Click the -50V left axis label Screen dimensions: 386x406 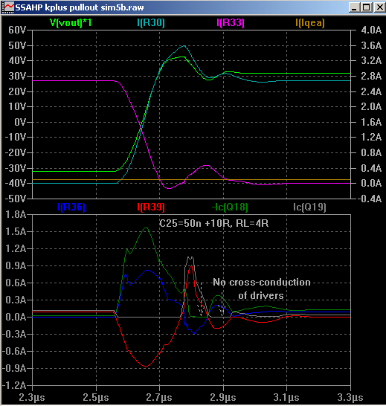[x=16, y=199]
